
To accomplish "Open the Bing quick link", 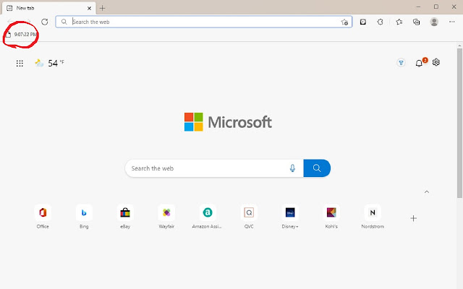I will click(84, 217).
